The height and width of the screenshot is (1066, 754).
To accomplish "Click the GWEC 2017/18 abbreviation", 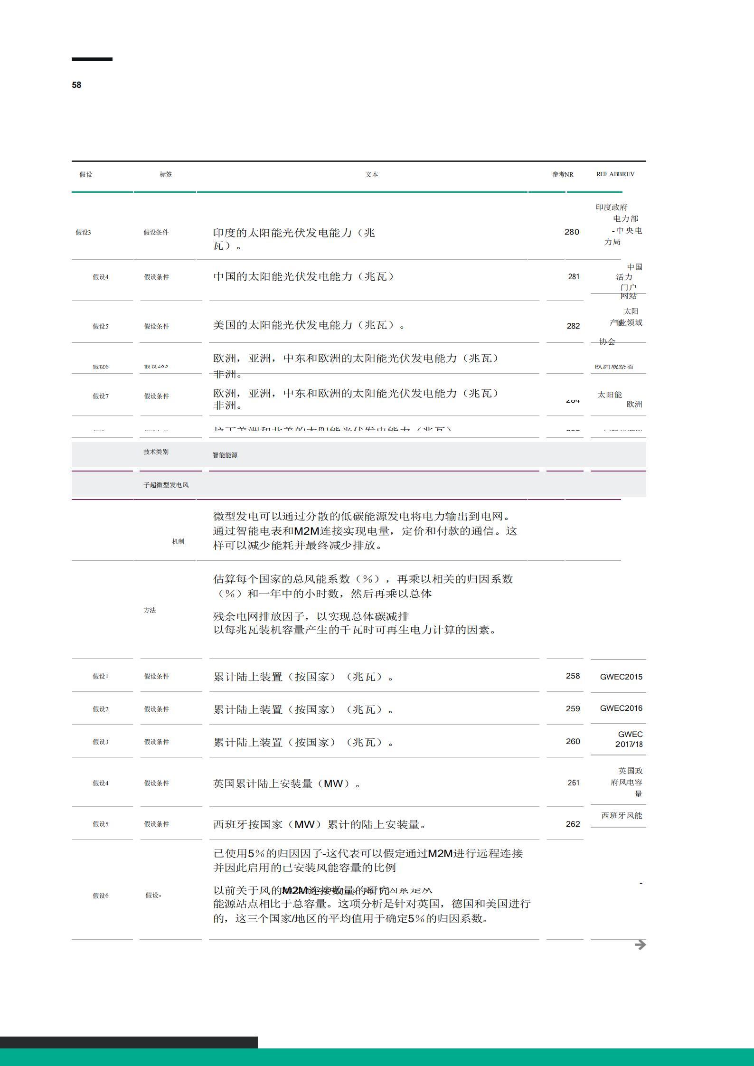I will click(x=629, y=739).
